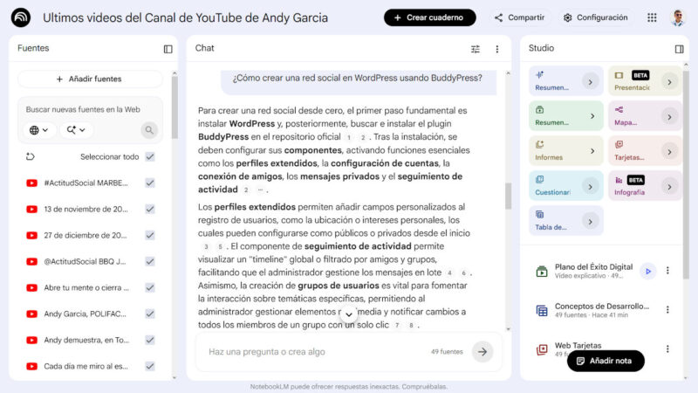Click the Conceptos de Desarrollo table icon
The width and height of the screenshot is (698, 393).
click(x=542, y=310)
